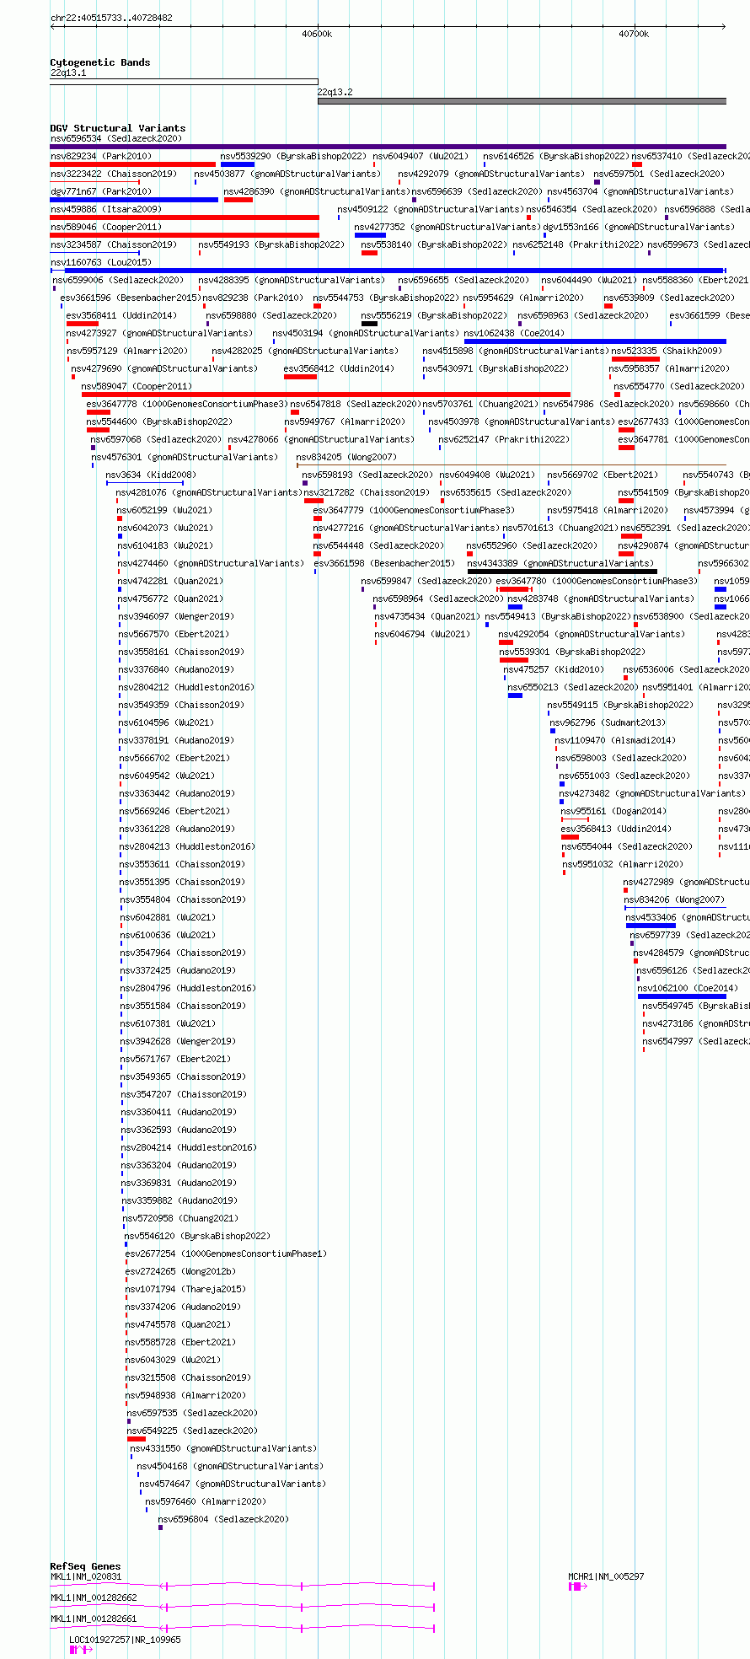Viewport: 750px width, 1659px height.
Task: Click the blue bar under nsv1062438
Action: 595,341
